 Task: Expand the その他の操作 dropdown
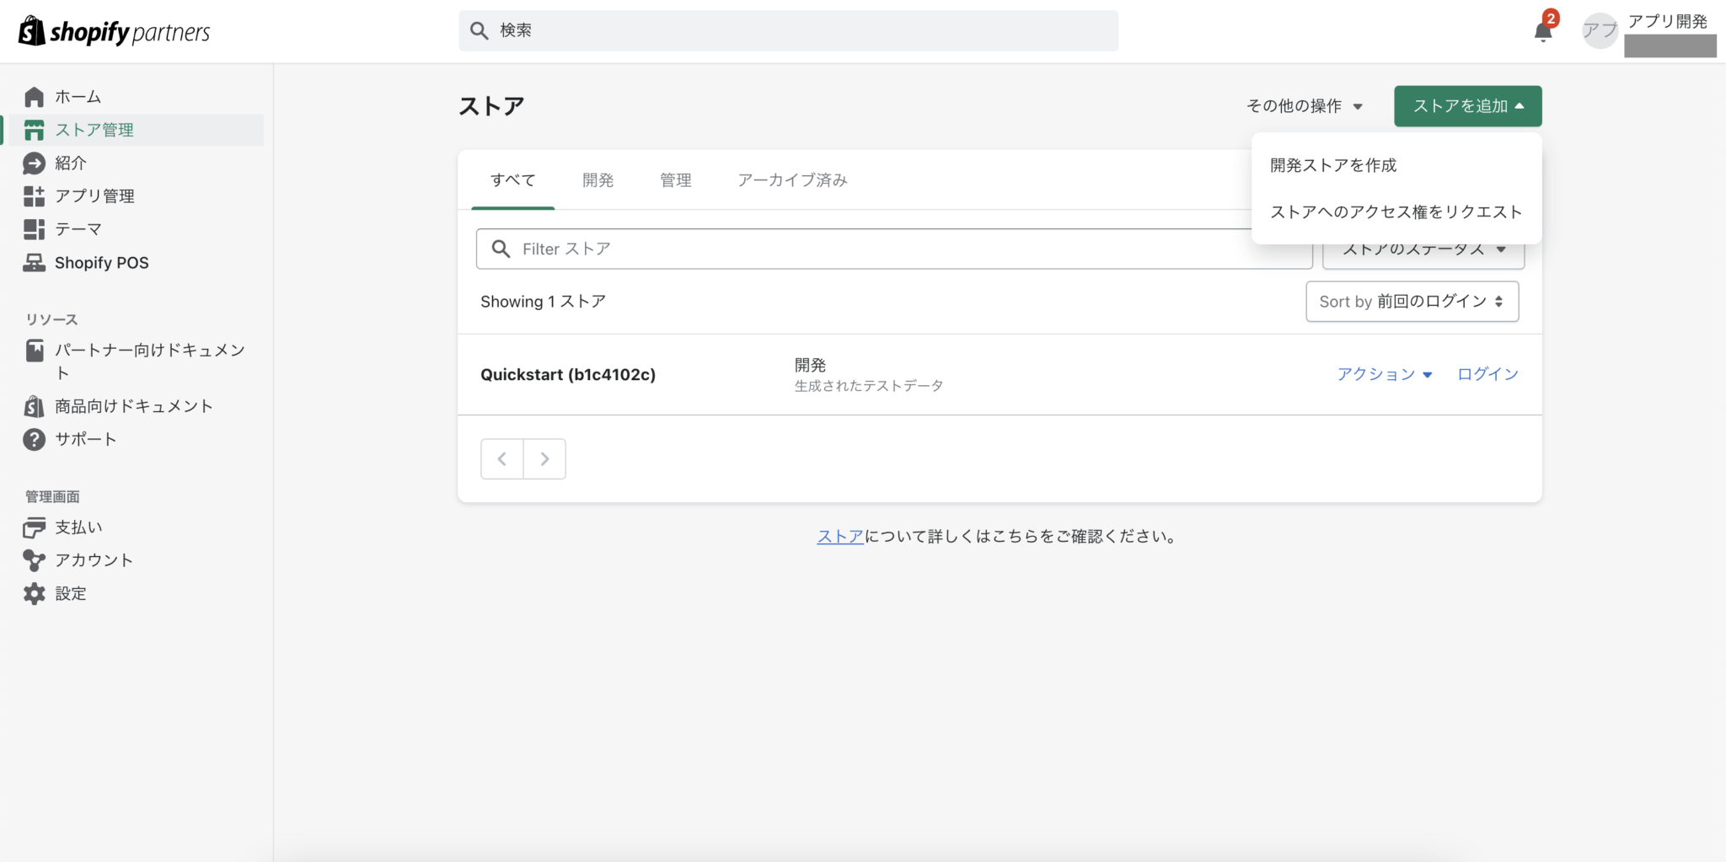(x=1305, y=105)
